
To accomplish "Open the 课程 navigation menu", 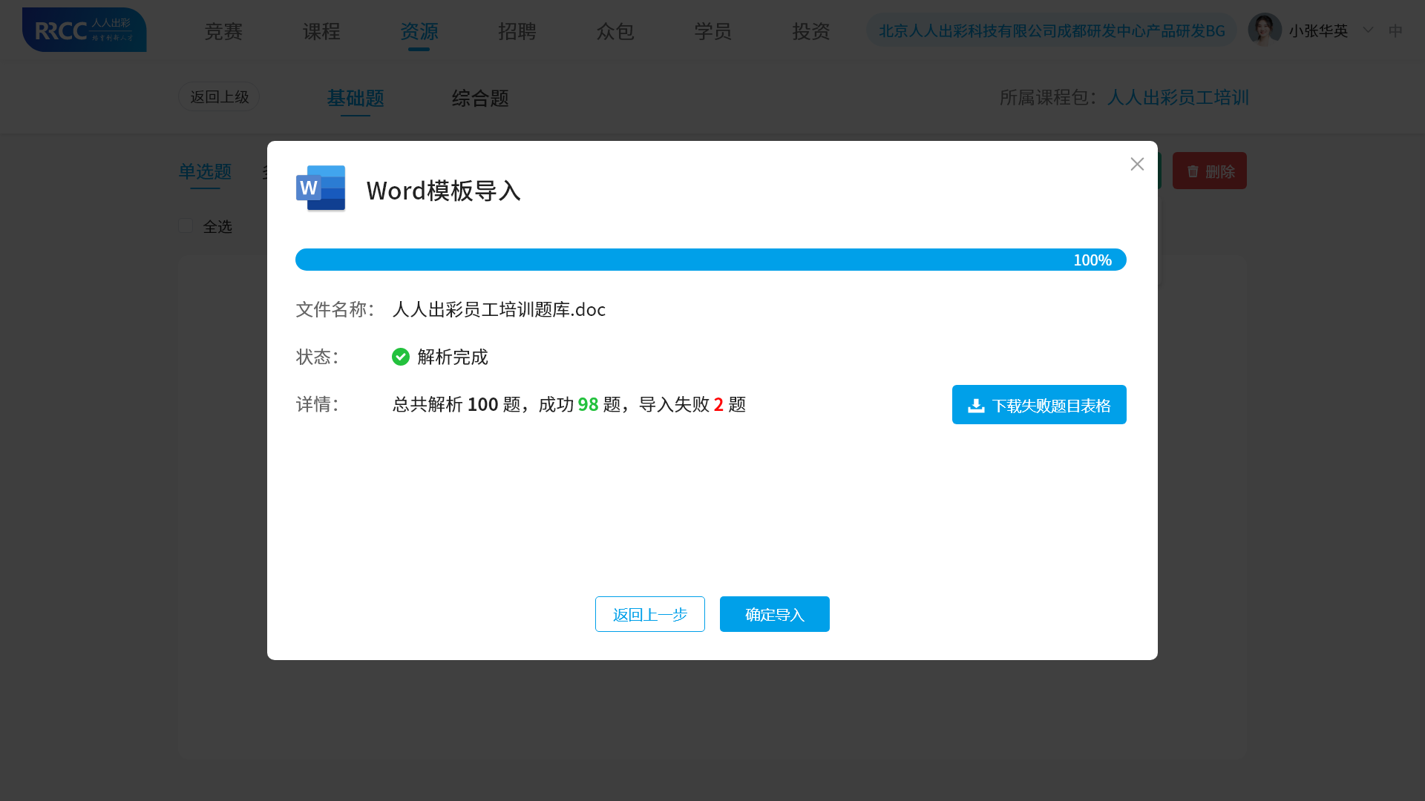I will click(x=321, y=31).
